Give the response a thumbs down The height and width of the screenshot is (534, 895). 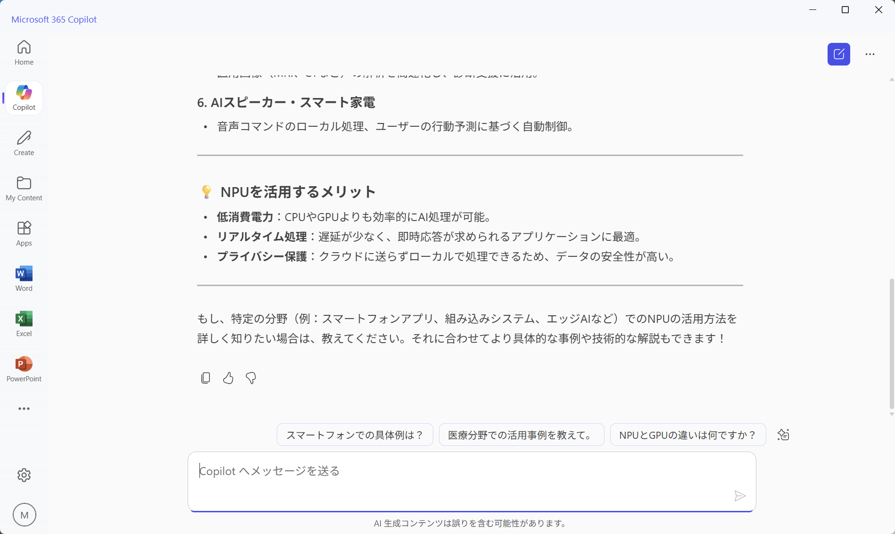pos(250,378)
